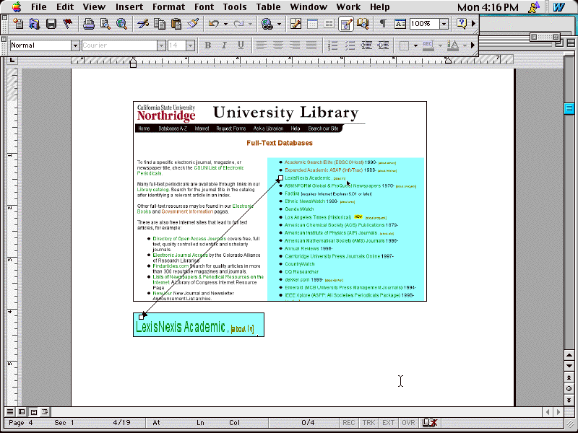
Task: Apply bullets with the Bullets icon
Action: 350,45
